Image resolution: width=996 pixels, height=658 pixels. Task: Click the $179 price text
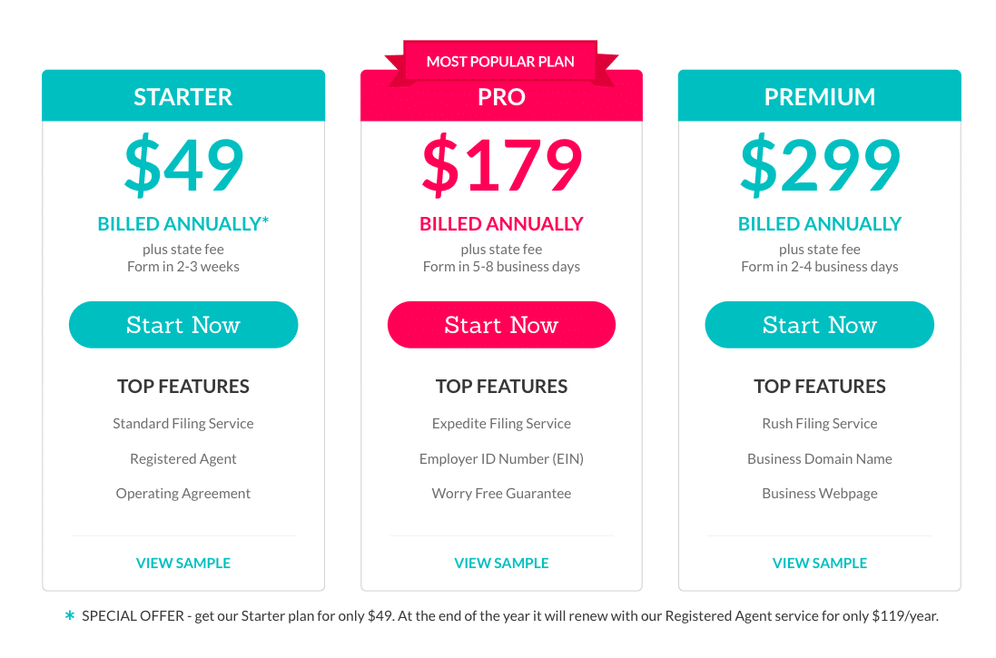click(x=502, y=164)
